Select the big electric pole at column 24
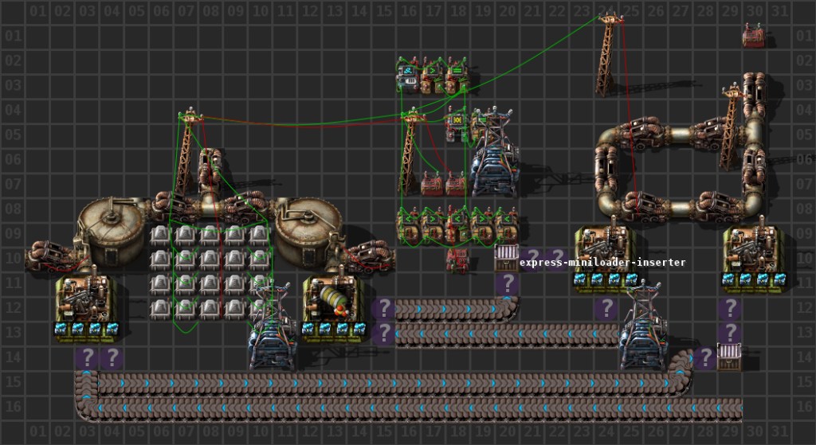The width and height of the screenshot is (816, 445). 609,56
